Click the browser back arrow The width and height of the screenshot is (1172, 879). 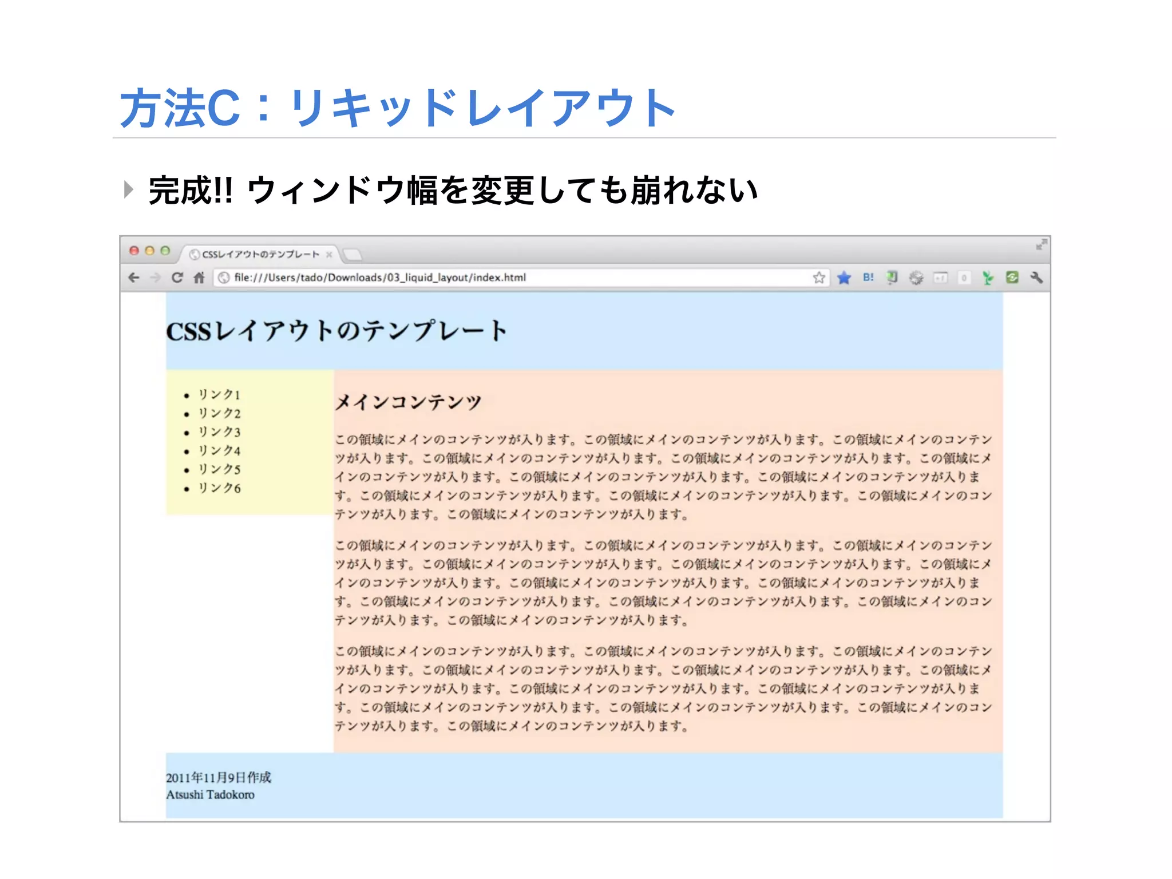(134, 278)
